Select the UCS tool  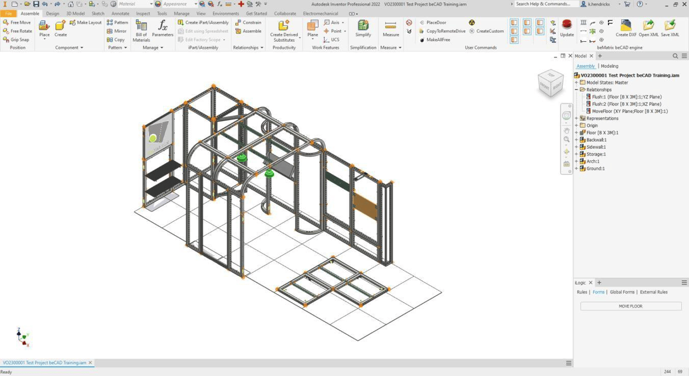(331, 40)
